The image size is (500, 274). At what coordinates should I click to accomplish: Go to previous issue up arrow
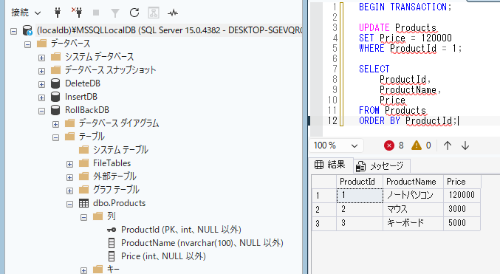point(448,145)
